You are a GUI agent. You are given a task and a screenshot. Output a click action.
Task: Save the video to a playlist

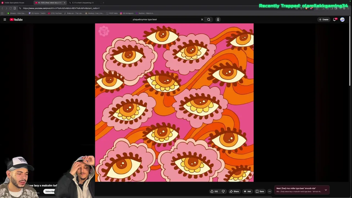pyautogui.click(x=260, y=191)
